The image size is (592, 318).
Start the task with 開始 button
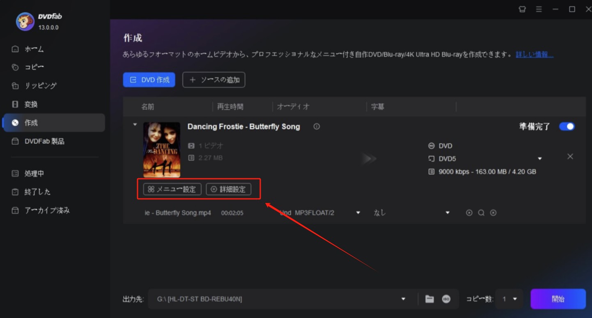coord(558,299)
